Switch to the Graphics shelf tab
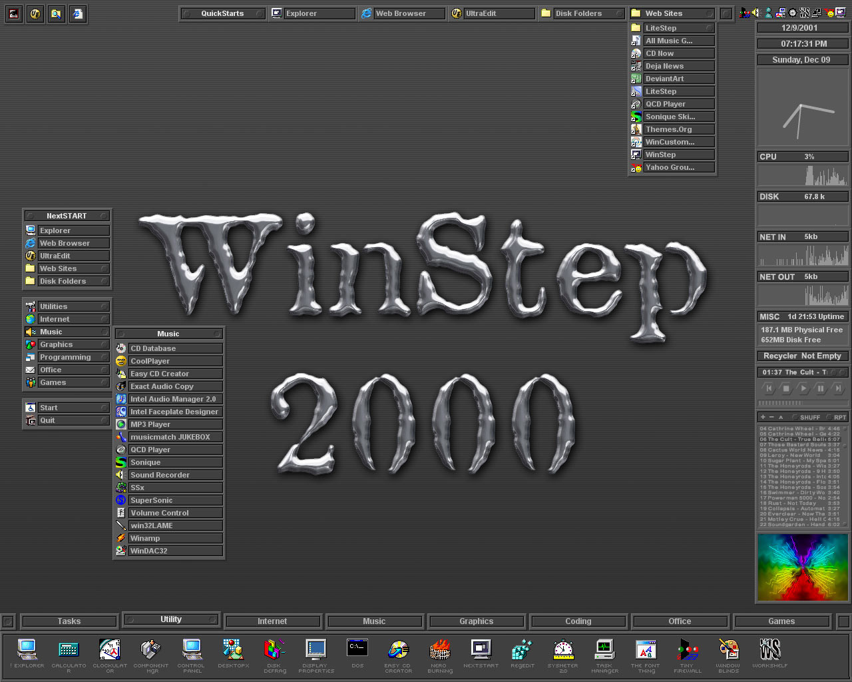852x682 pixels. (x=476, y=621)
